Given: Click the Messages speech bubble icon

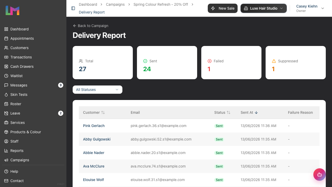Looking at the screenshot, I should (x=6, y=85).
